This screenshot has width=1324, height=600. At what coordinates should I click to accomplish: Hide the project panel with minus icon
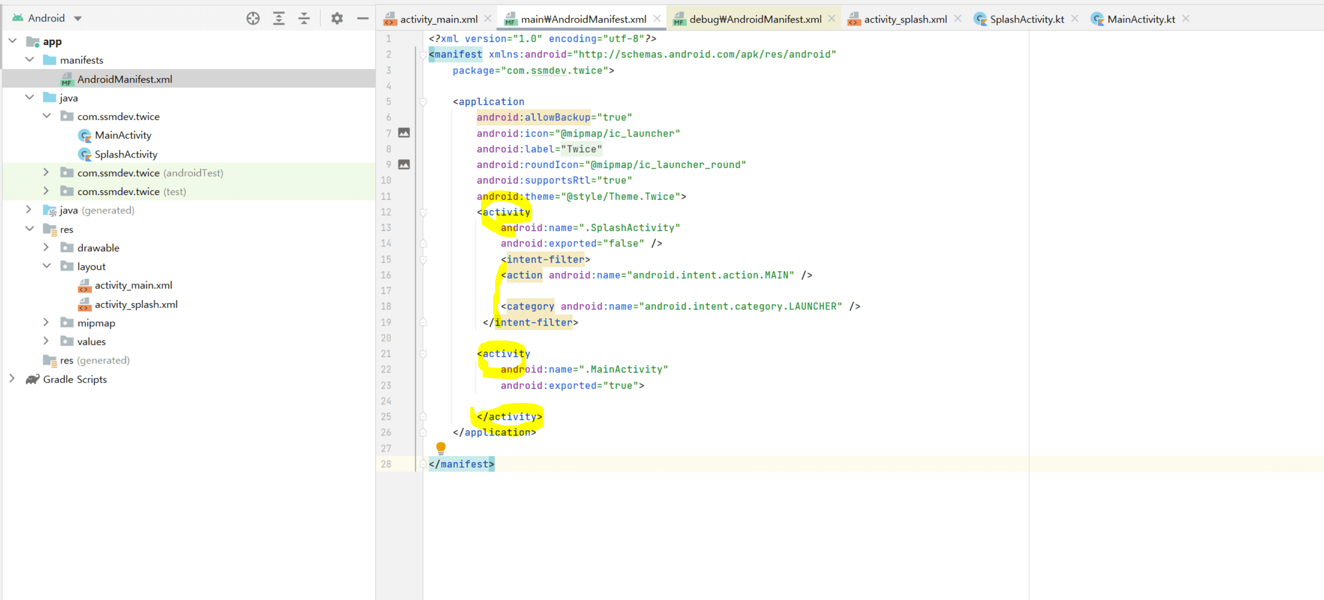pos(363,18)
